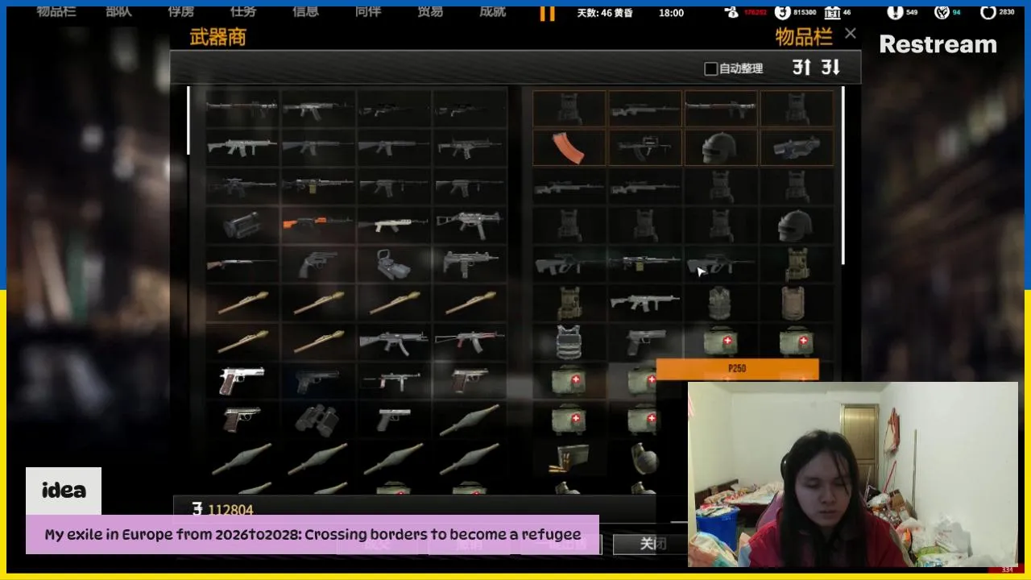Select the P250 pistol in inventory
1031x580 pixels.
tap(644, 342)
